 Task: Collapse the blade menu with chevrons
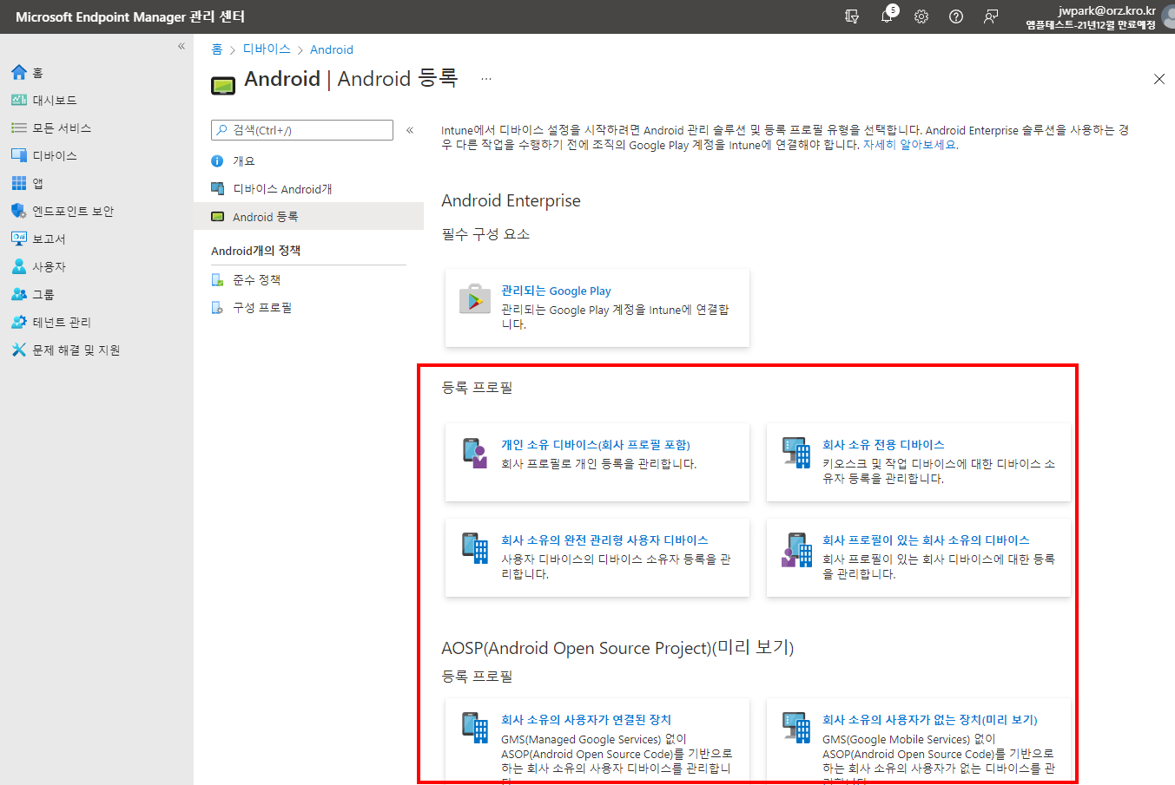click(410, 130)
